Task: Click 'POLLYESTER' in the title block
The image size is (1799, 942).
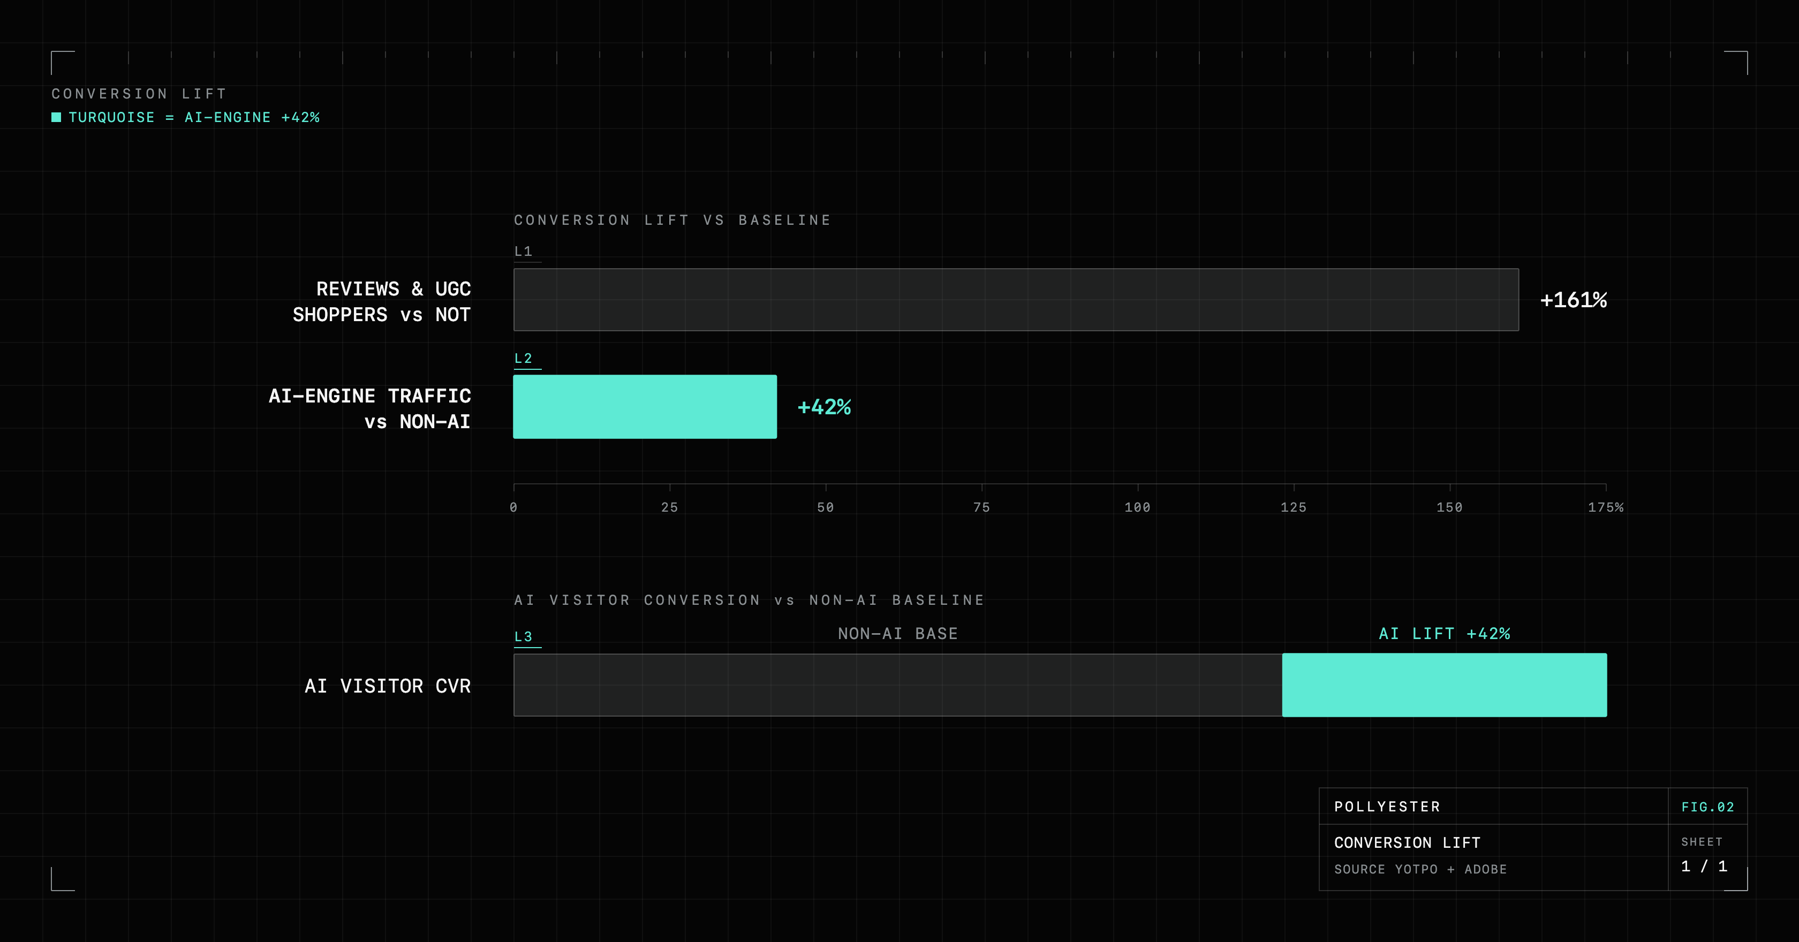Action: tap(1387, 807)
